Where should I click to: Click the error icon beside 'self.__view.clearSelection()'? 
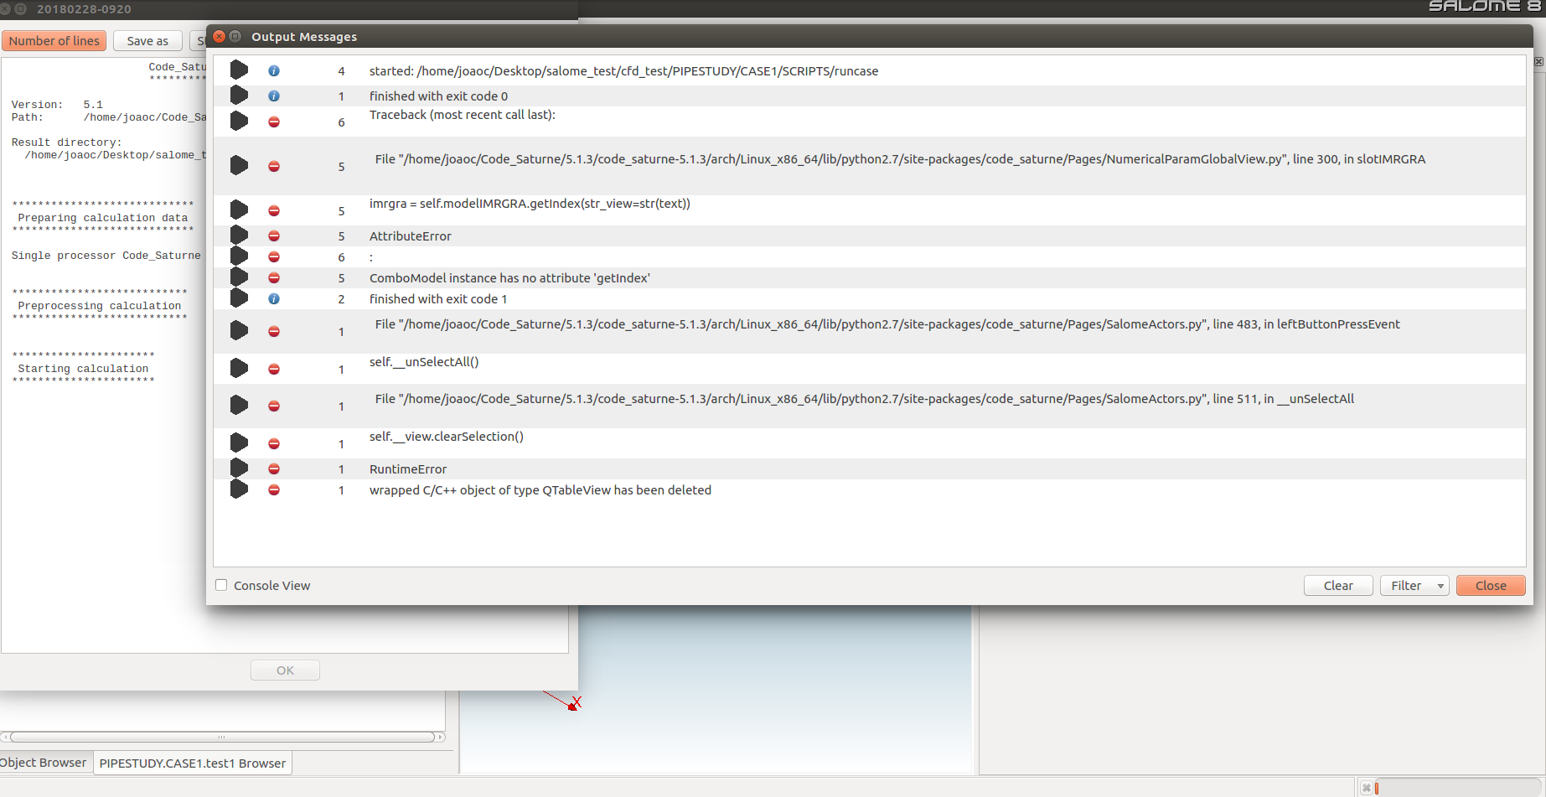tap(274, 444)
